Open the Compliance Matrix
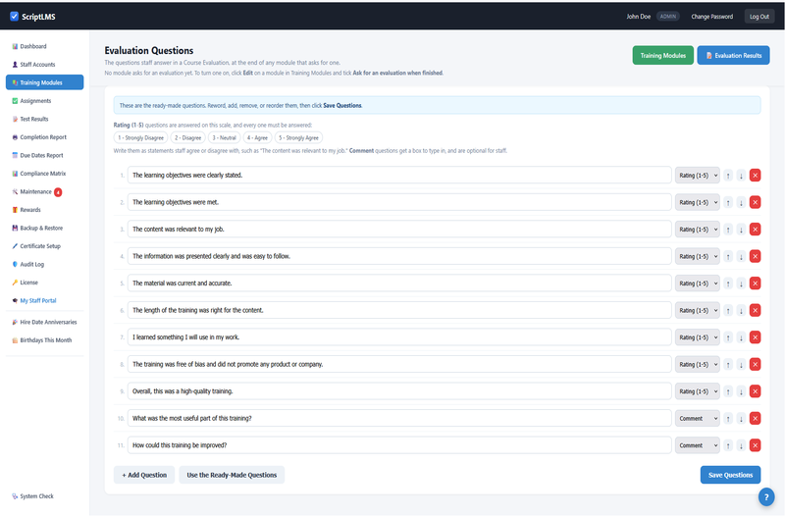The image size is (785, 516). pos(44,174)
